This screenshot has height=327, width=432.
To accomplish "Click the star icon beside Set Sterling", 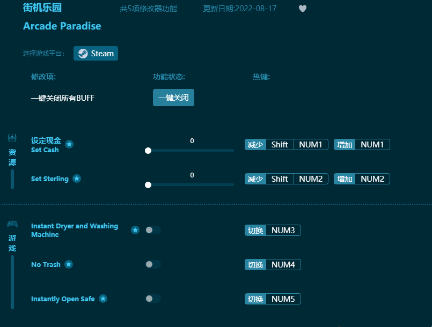I will (x=77, y=179).
